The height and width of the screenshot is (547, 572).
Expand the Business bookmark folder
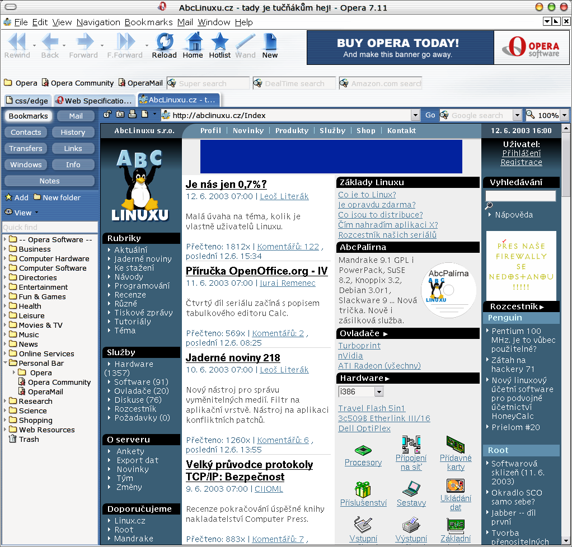point(5,249)
